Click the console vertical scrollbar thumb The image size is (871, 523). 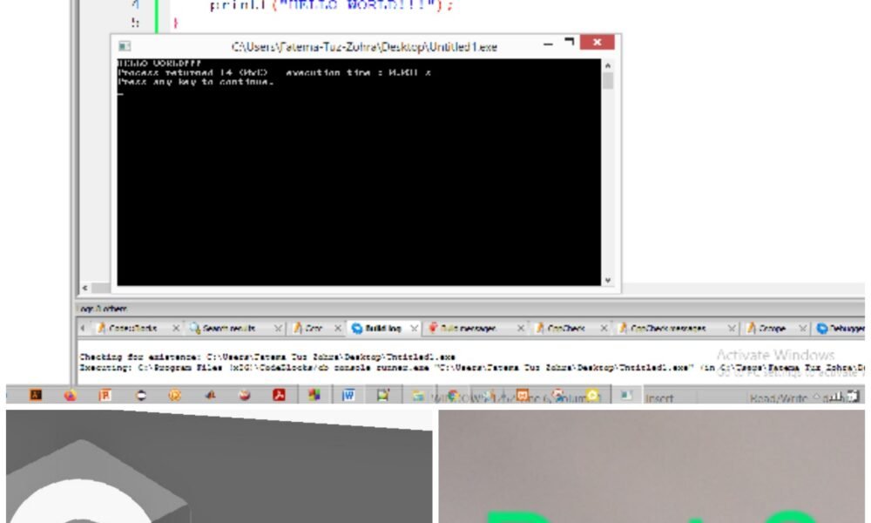coord(608,81)
